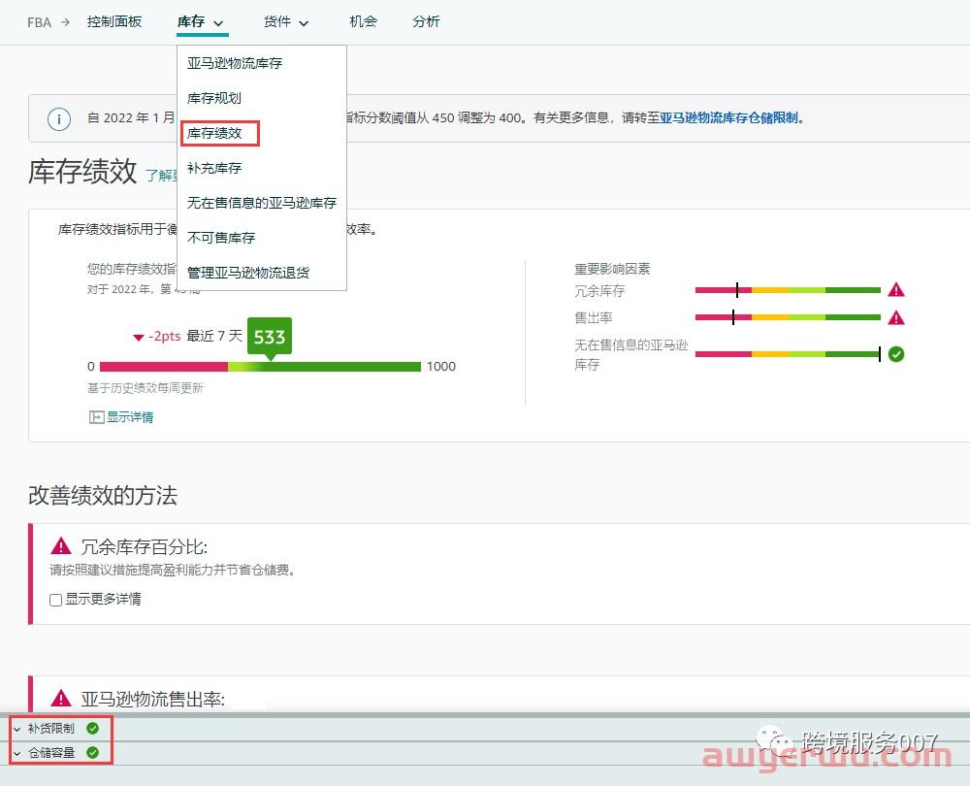Screen dimensions: 970x786
Task: Select 库存规划 menu entry
Action: [x=214, y=98]
